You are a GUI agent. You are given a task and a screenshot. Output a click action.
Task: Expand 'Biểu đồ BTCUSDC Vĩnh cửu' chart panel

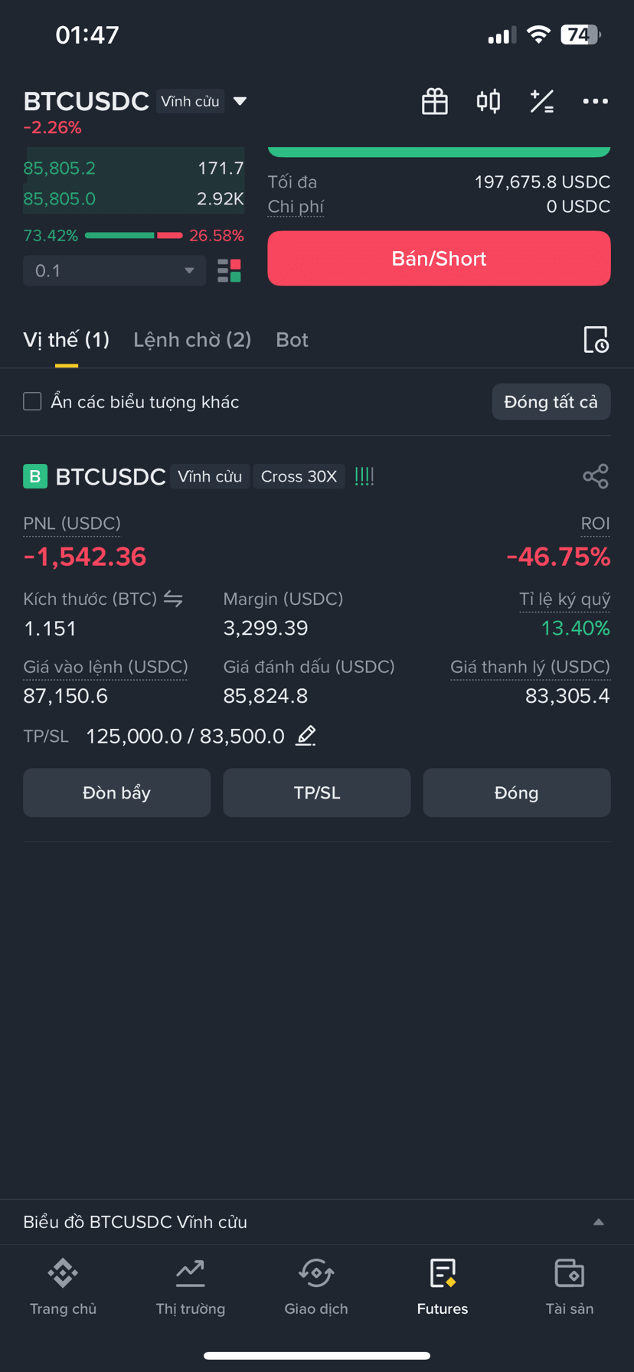click(317, 1222)
